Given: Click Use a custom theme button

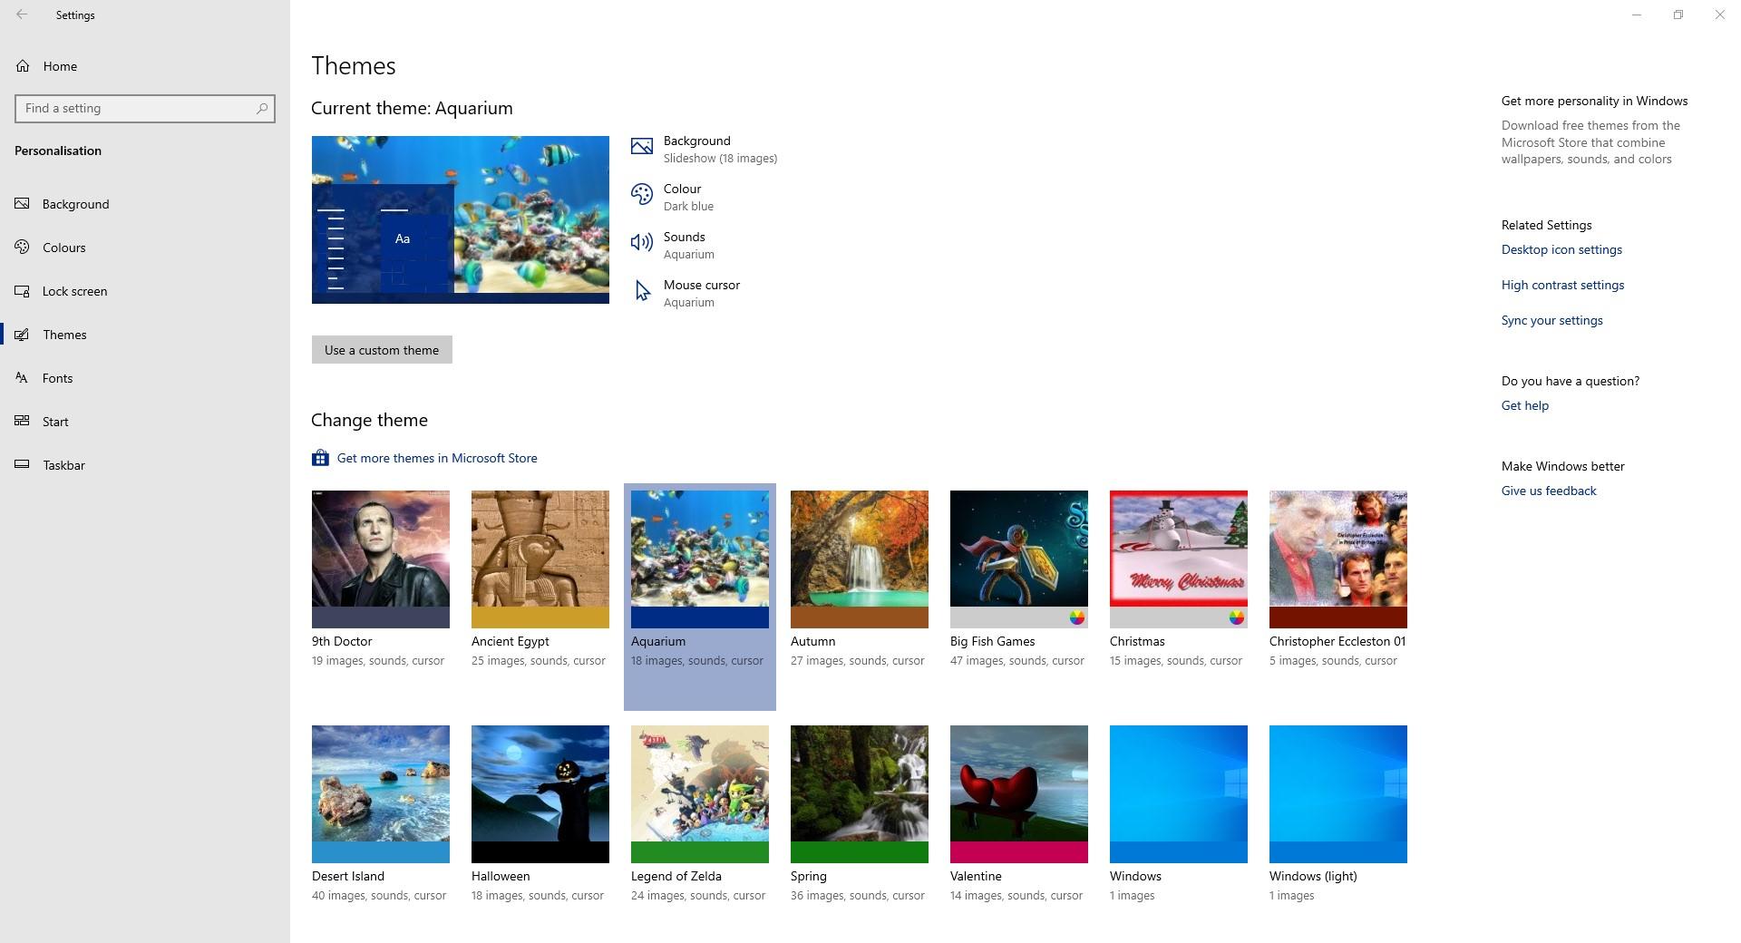Looking at the screenshot, I should [382, 350].
